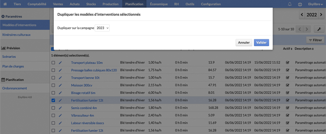Click Annuler to cancel duplication
This screenshot has height=134, width=326.
[244, 43]
